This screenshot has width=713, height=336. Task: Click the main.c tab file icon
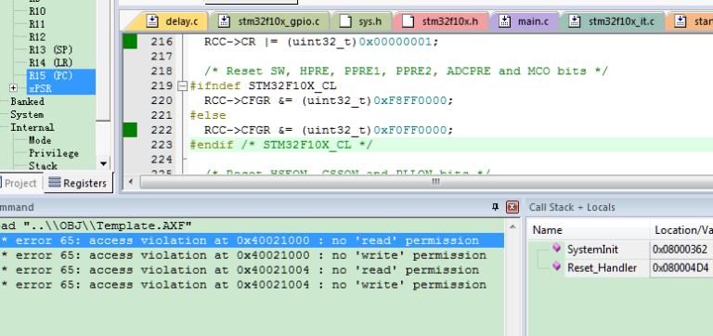[505, 21]
